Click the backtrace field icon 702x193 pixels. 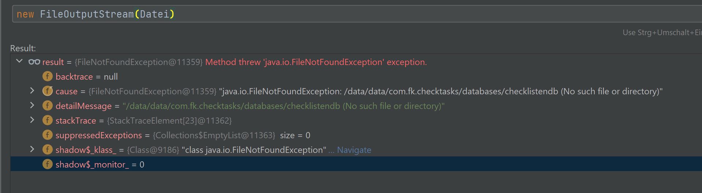point(48,77)
